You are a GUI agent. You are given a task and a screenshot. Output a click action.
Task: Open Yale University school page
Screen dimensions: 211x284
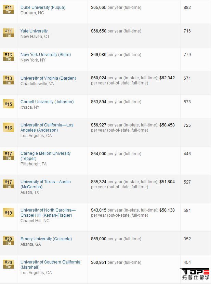34,31
